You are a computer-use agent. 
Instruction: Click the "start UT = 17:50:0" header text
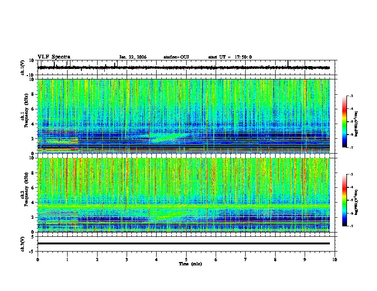(x=230, y=57)
